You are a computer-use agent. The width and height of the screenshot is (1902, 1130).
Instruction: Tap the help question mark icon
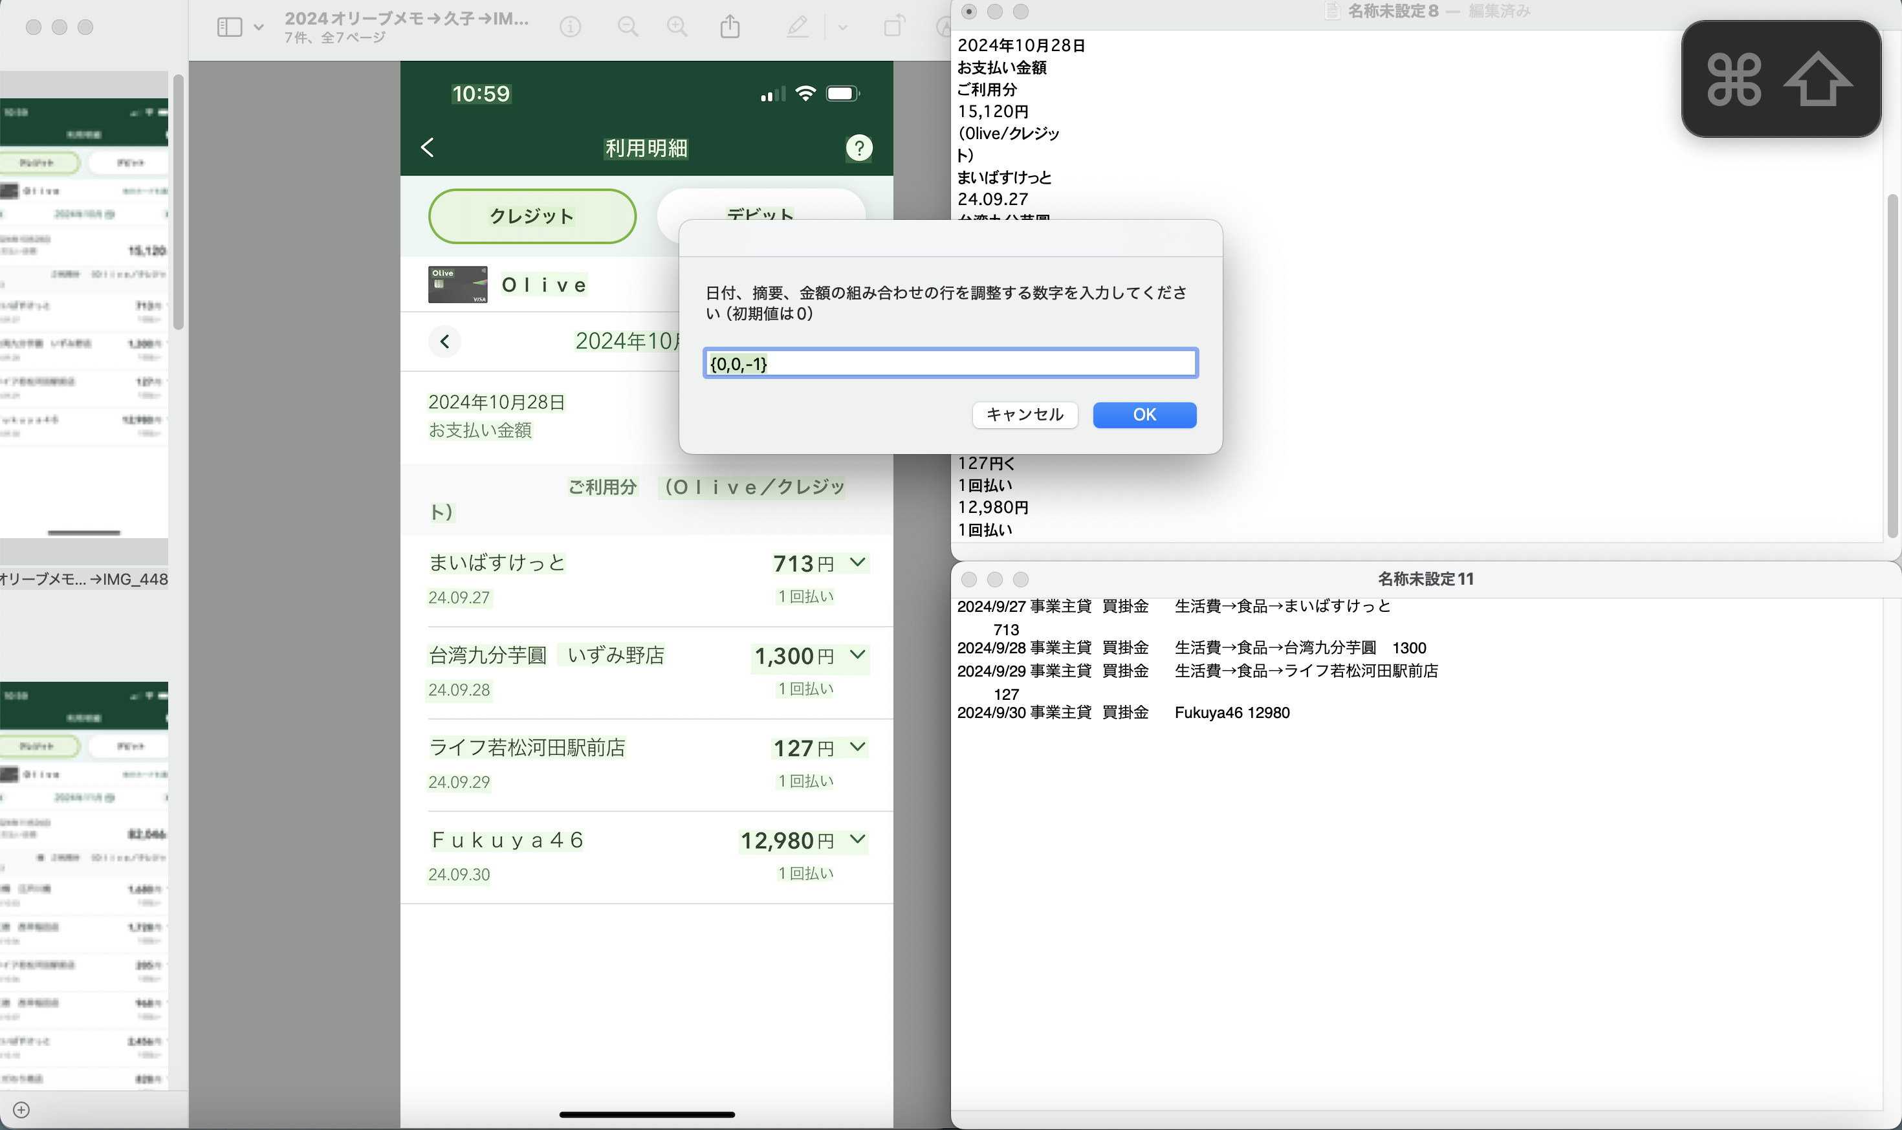pyautogui.click(x=859, y=147)
